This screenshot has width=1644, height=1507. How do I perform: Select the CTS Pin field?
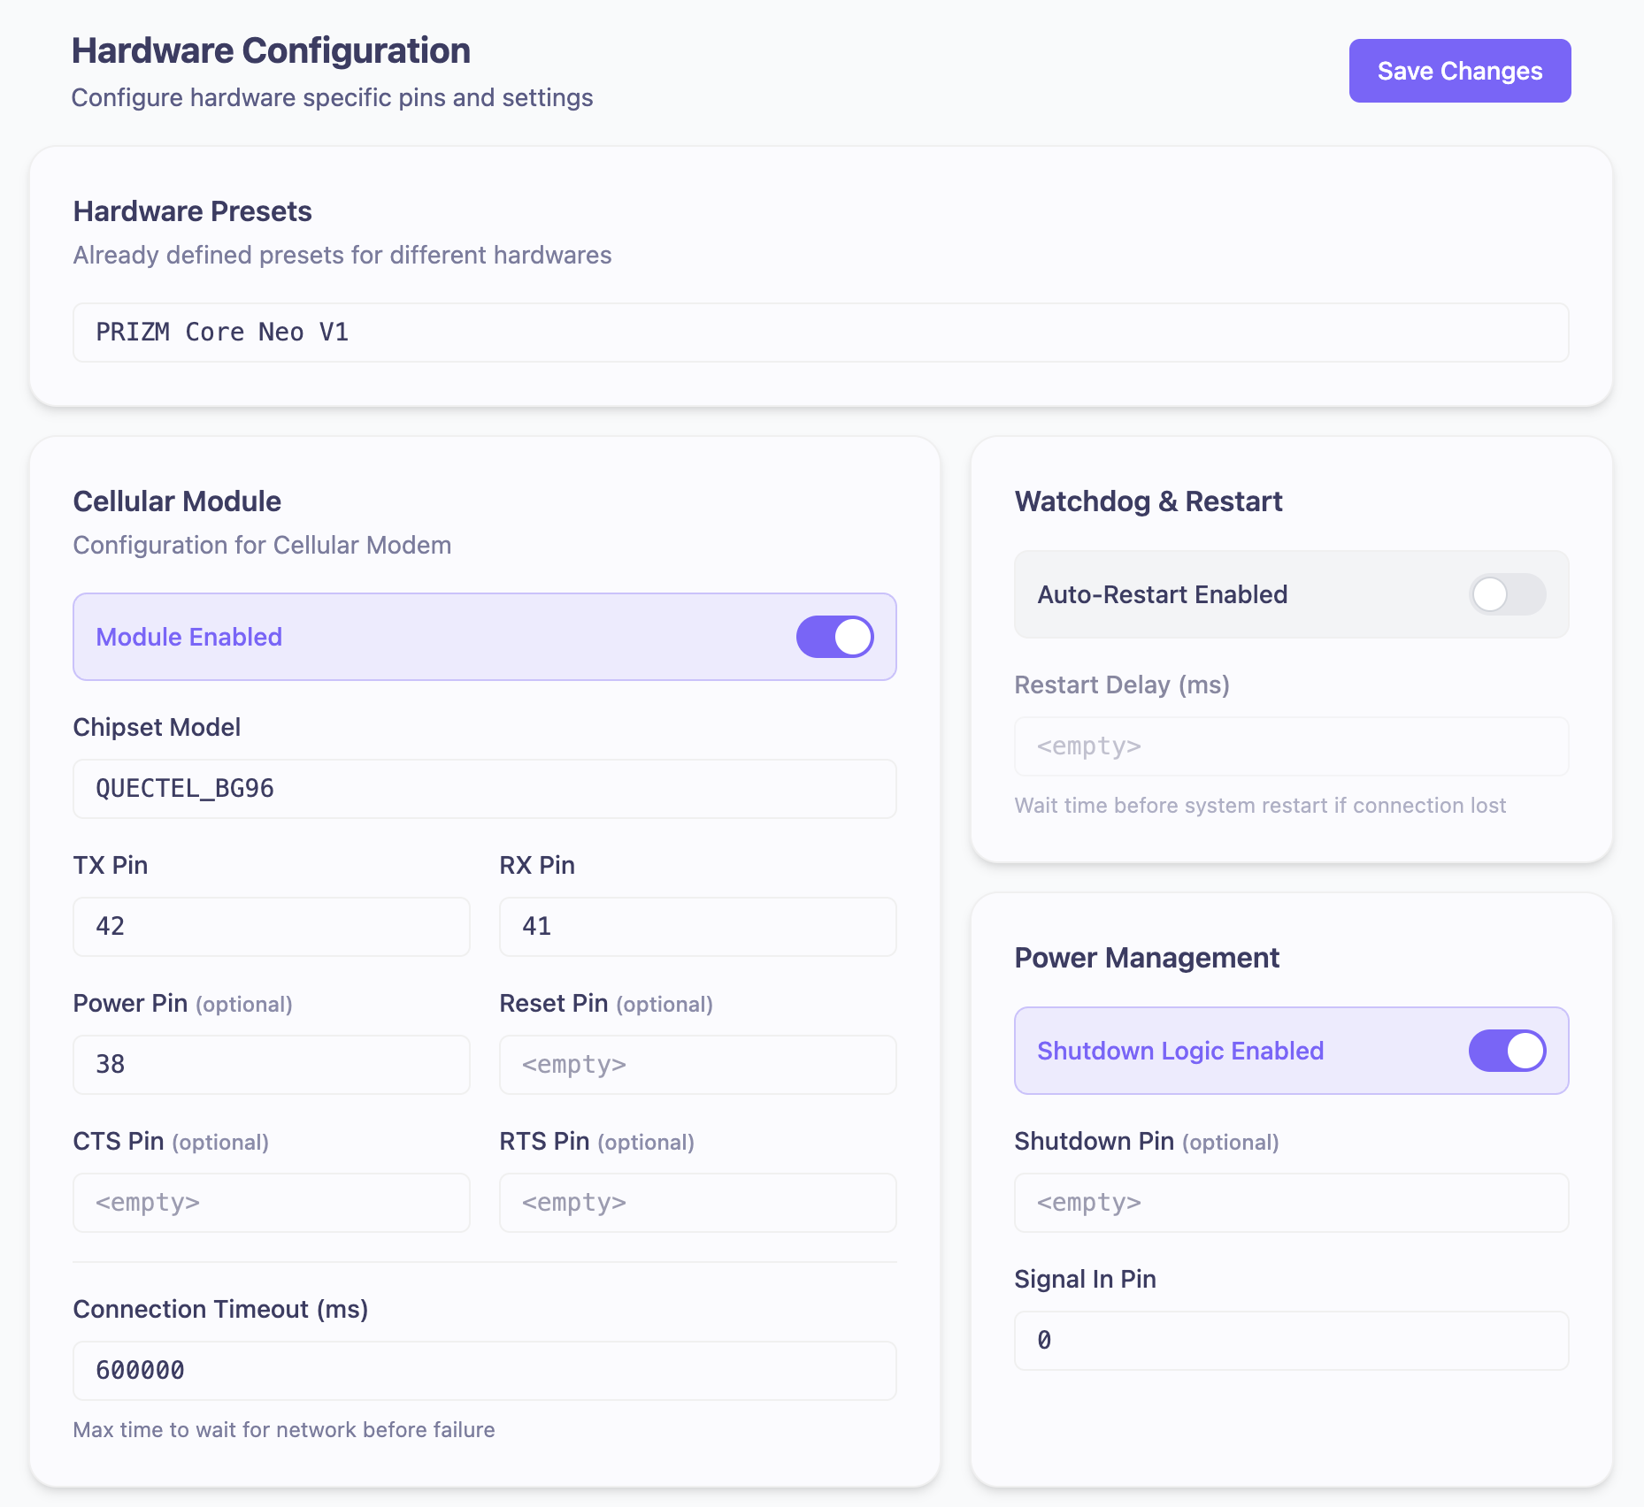[272, 1203]
